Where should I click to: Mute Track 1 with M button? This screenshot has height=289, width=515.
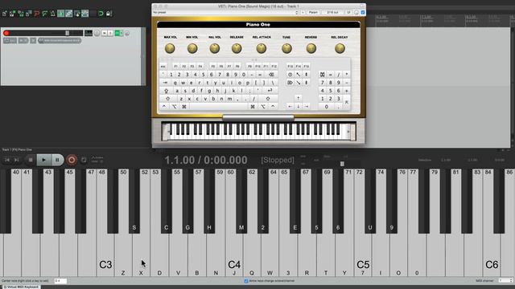tap(104, 33)
